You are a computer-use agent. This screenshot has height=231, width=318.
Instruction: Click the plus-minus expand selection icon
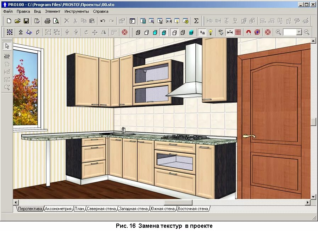(x=21, y=32)
